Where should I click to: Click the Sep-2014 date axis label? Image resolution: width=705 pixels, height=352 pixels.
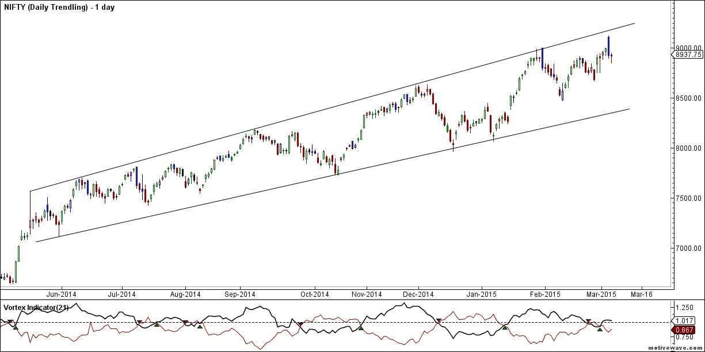(x=239, y=294)
